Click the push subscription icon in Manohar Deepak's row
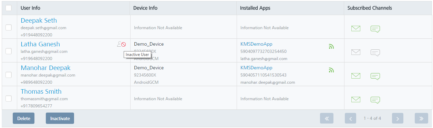This screenshot has height=128, width=433. coord(331,70)
